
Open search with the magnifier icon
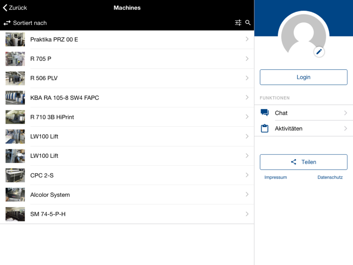(248, 23)
